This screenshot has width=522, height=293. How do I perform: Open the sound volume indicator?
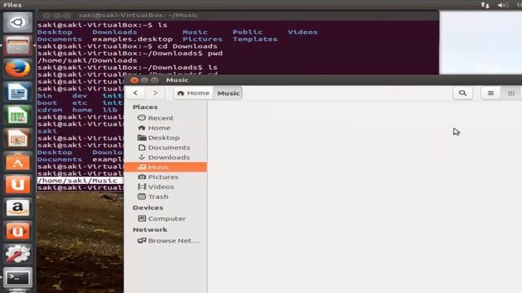502,5
